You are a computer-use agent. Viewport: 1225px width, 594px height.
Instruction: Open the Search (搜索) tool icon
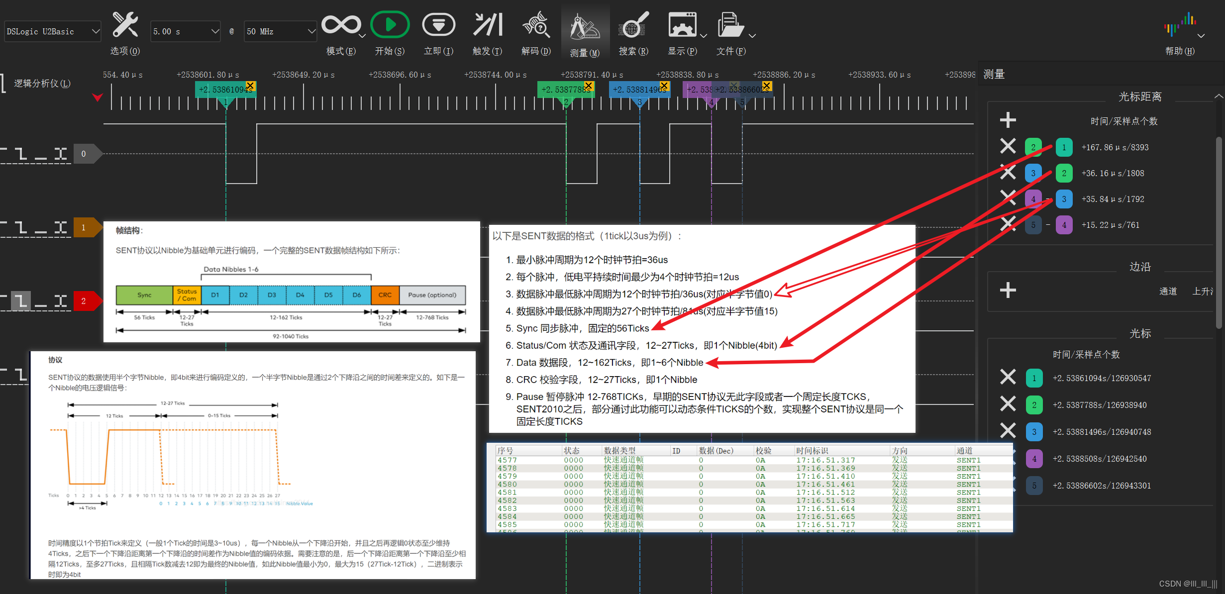point(633,25)
